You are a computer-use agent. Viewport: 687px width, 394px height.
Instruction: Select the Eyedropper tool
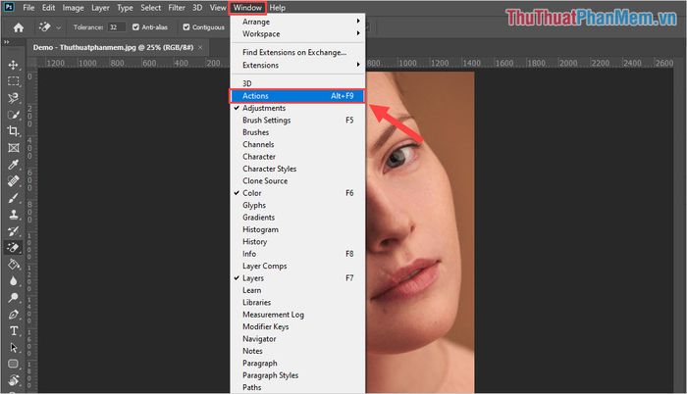point(13,165)
